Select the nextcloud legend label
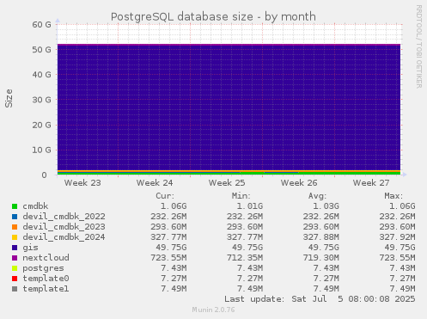 coord(46,258)
